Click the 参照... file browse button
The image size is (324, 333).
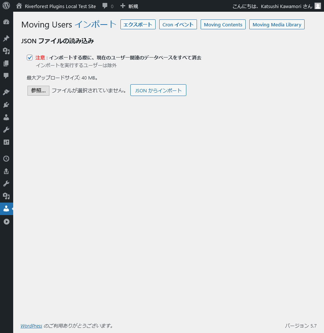38,90
